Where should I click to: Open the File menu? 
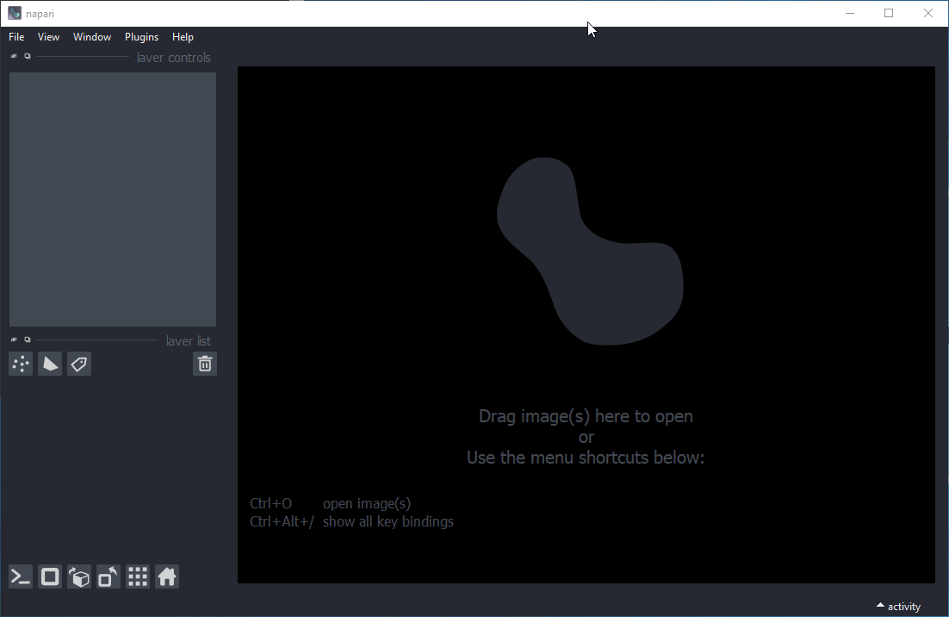click(16, 37)
